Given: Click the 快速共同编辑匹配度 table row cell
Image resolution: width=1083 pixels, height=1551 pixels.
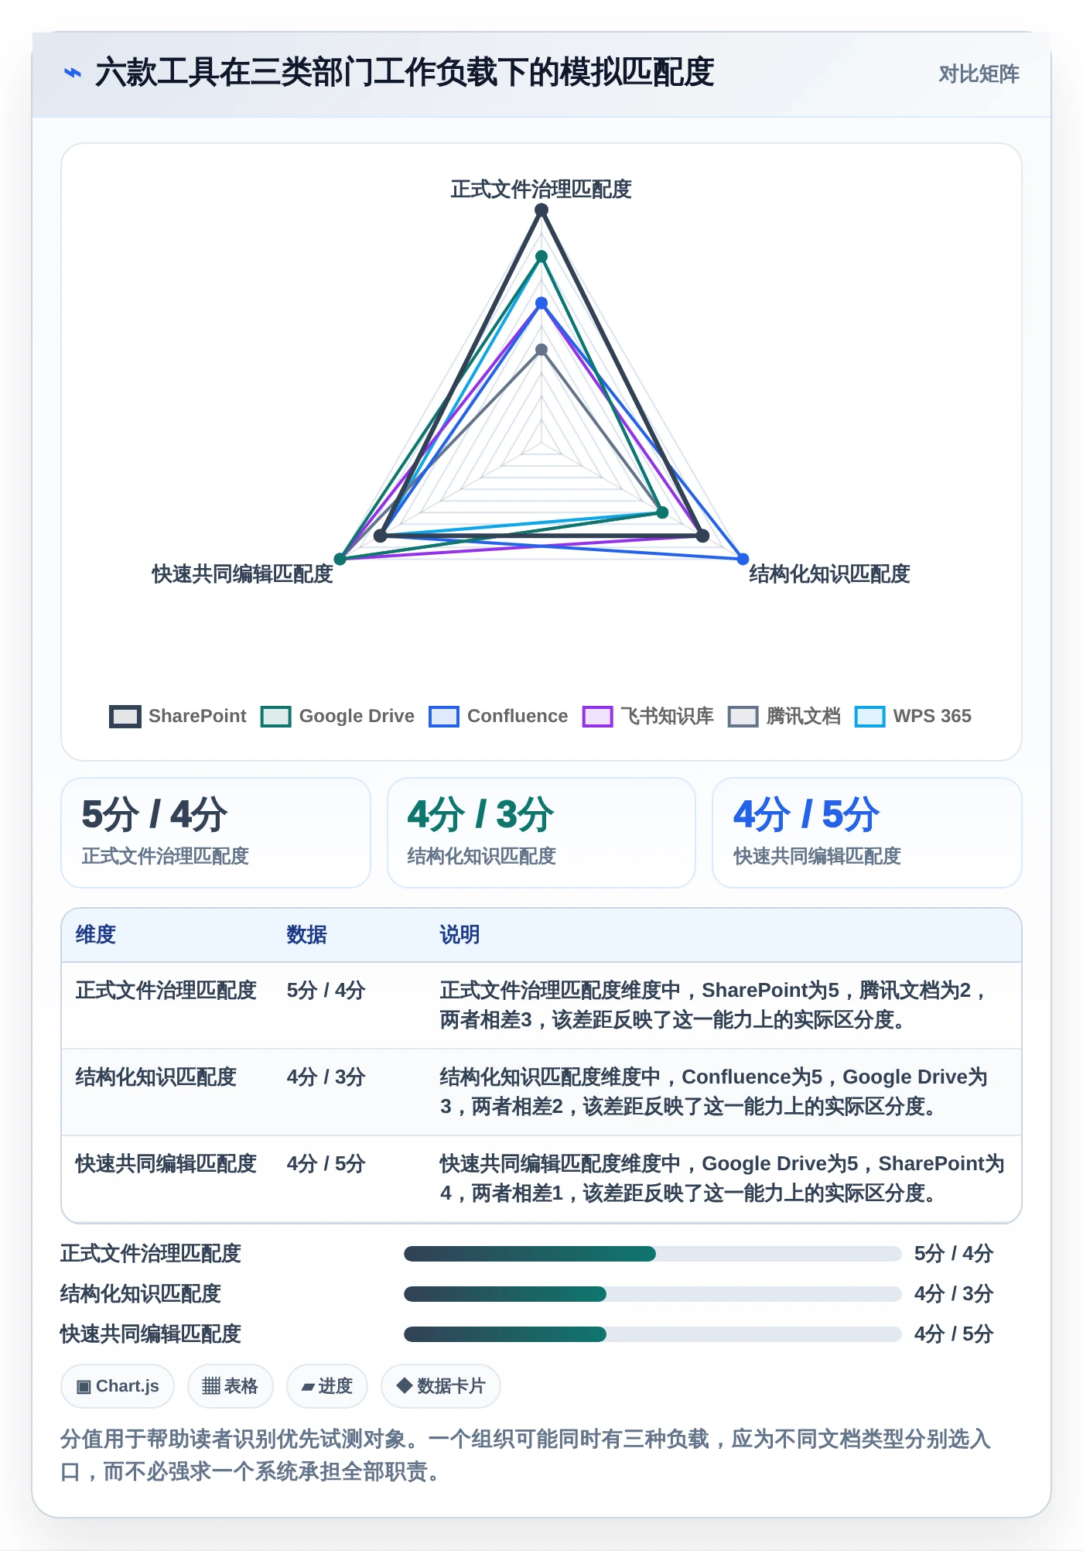Looking at the screenshot, I should tap(166, 1164).
